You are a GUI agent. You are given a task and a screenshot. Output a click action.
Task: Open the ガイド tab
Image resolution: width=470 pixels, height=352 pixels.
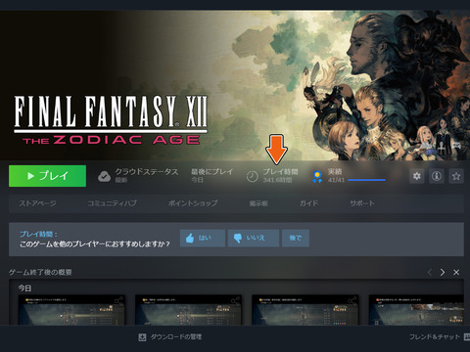tap(308, 203)
